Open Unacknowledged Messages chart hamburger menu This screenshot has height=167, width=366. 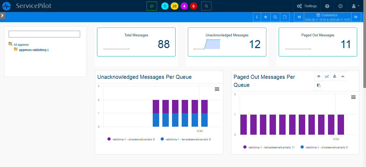click(x=217, y=89)
